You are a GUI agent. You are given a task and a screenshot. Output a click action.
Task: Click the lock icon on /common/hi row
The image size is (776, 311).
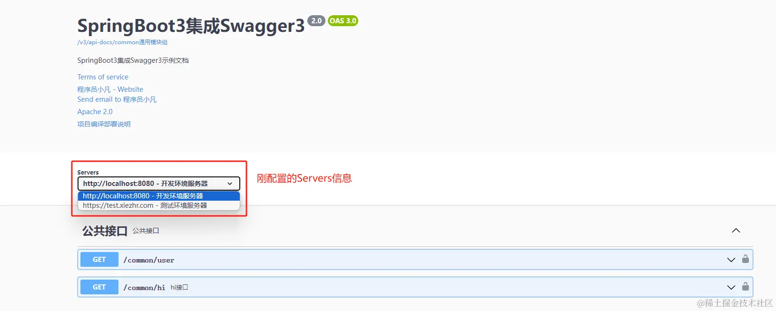click(x=746, y=287)
